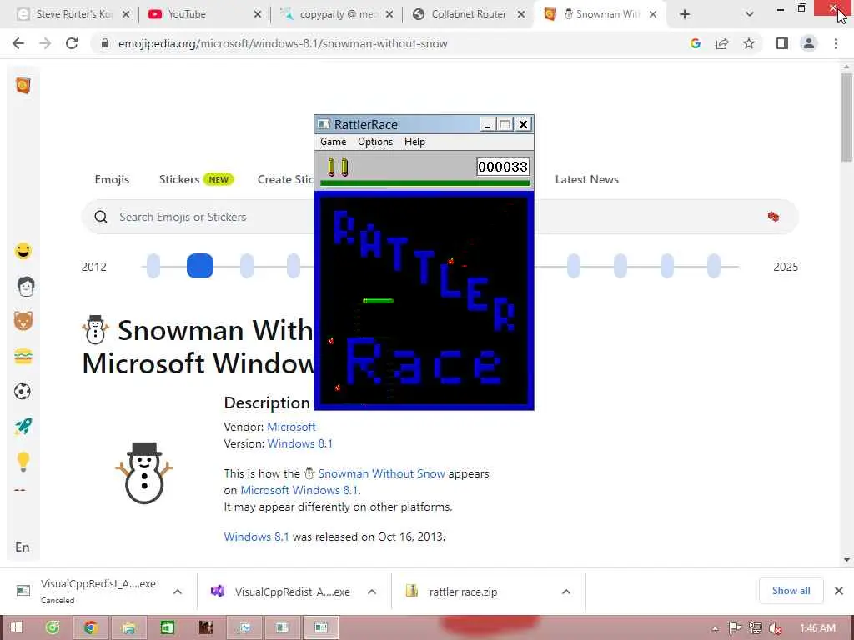
Task: Expand options for second VisualCppRedist download
Action: pyautogui.click(x=372, y=592)
